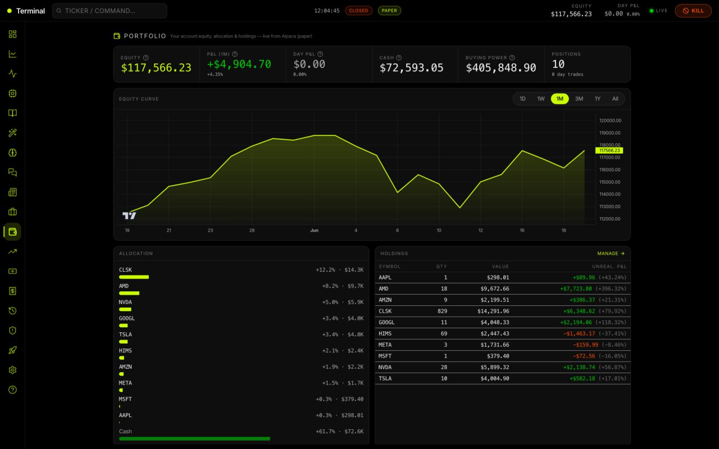Screen dimensions: 719x449
Task: Open the trending-up arrow icon in sidebar
Action: (x=12, y=251)
